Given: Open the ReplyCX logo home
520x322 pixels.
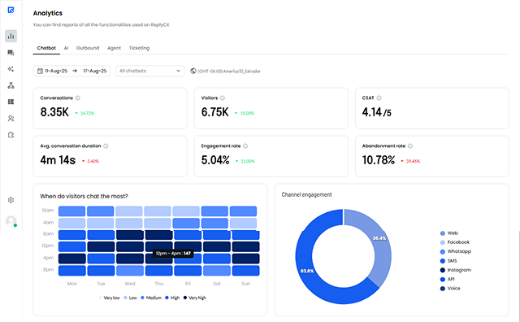Looking at the screenshot, I should pyautogui.click(x=11, y=10).
